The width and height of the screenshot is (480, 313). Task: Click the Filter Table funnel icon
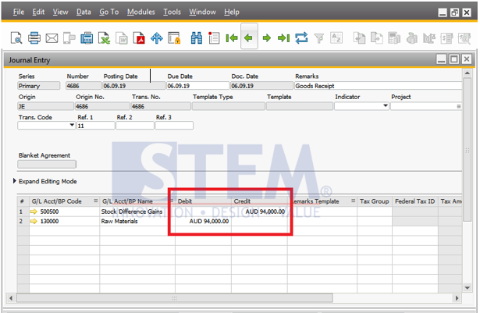[x=319, y=38]
